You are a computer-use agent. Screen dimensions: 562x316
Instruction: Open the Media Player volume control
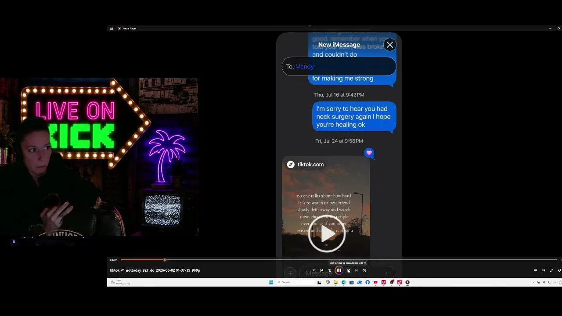pos(543,270)
